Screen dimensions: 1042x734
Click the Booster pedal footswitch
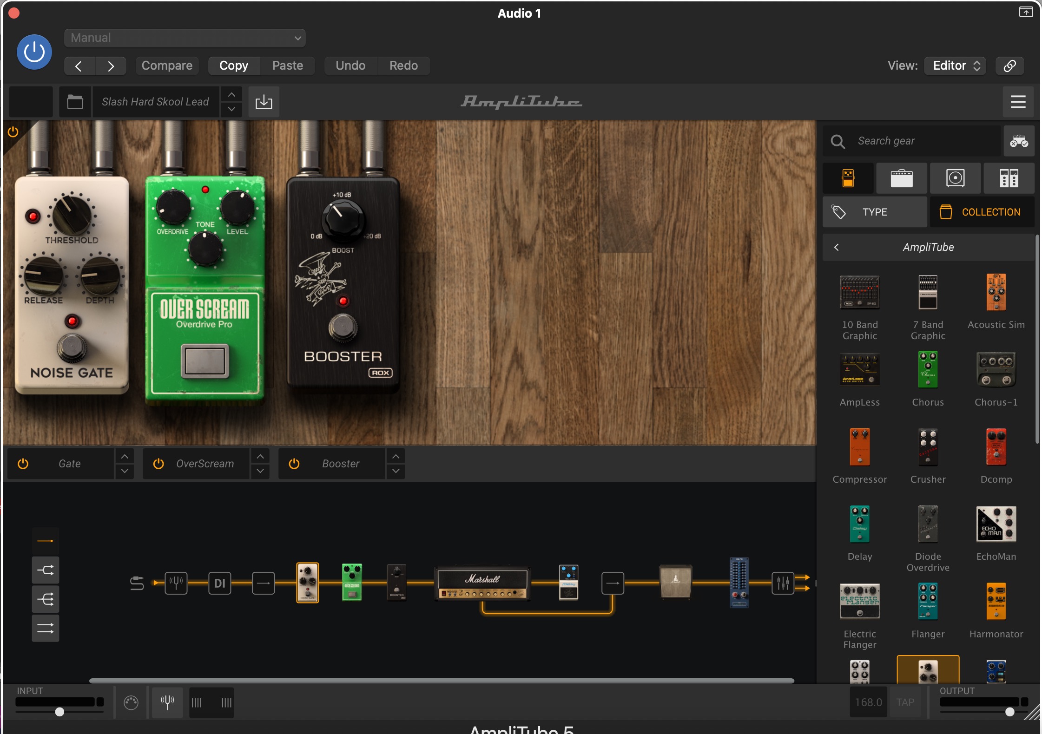click(x=343, y=328)
